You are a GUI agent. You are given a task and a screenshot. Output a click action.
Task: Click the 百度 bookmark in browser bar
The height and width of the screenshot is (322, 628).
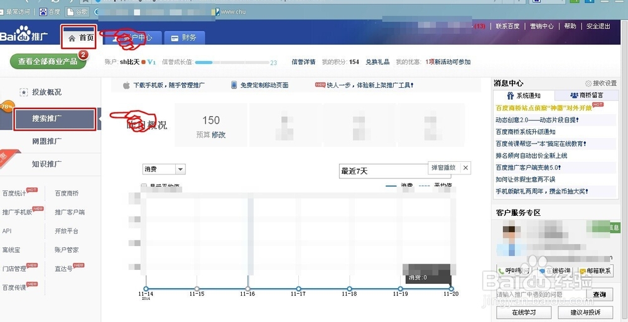point(50,12)
